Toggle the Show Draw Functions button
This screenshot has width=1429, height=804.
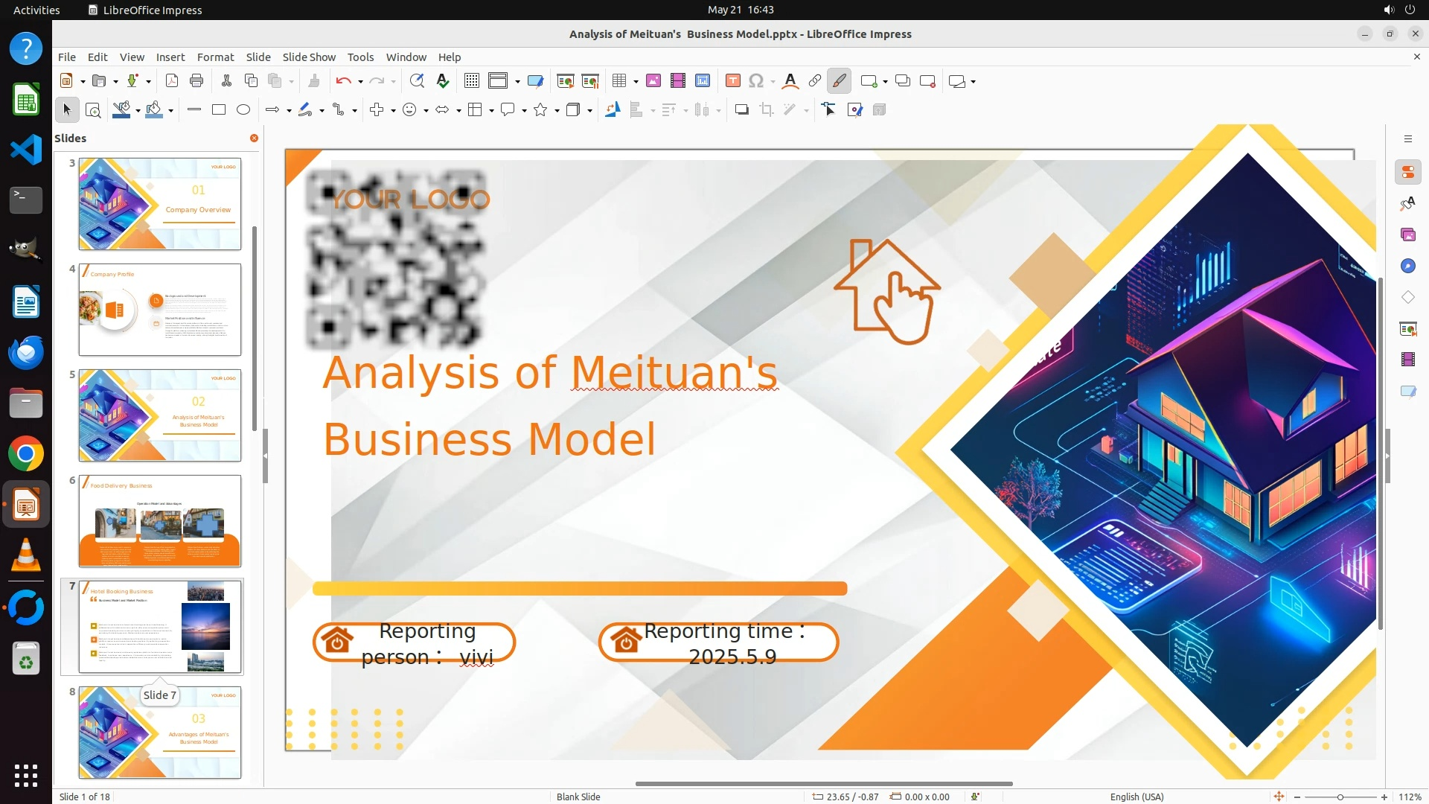click(840, 81)
